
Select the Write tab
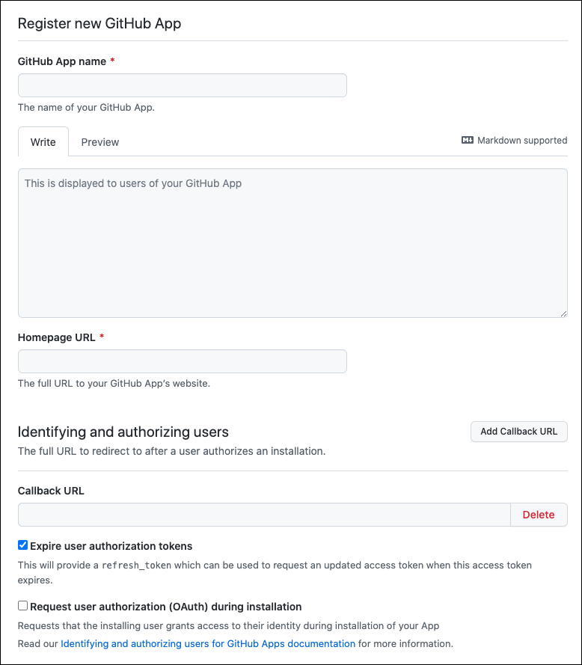click(43, 142)
